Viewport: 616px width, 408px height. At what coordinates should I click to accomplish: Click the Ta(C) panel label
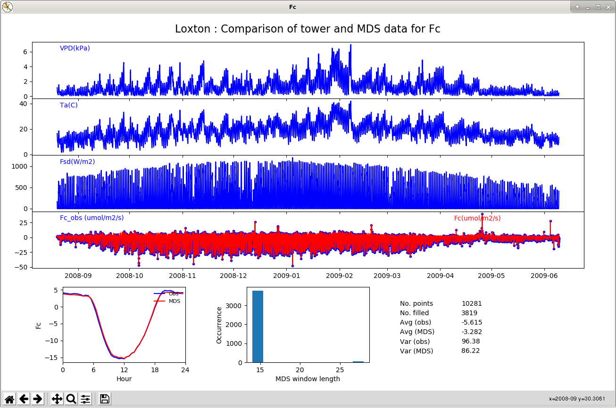tap(68, 105)
